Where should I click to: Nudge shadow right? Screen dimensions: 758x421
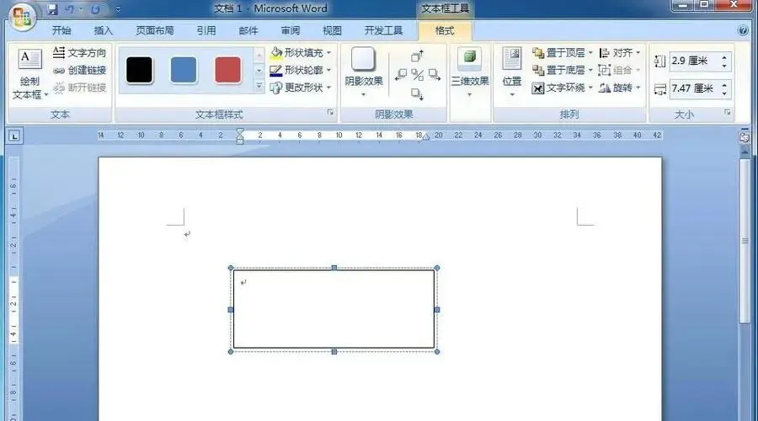[434, 74]
